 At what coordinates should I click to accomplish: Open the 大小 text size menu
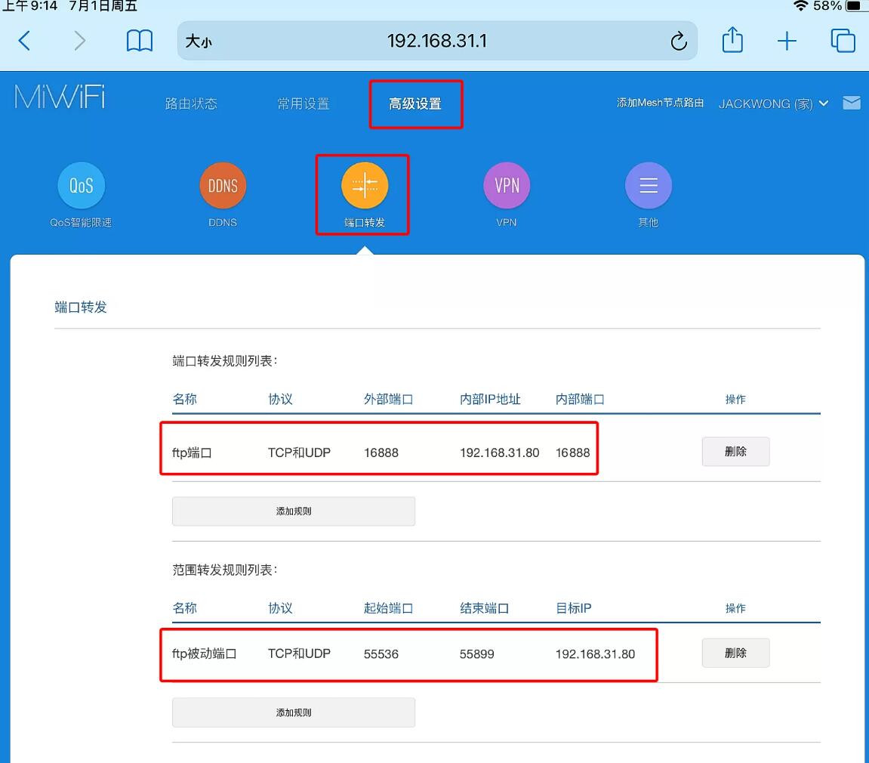[x=199, y=42]
